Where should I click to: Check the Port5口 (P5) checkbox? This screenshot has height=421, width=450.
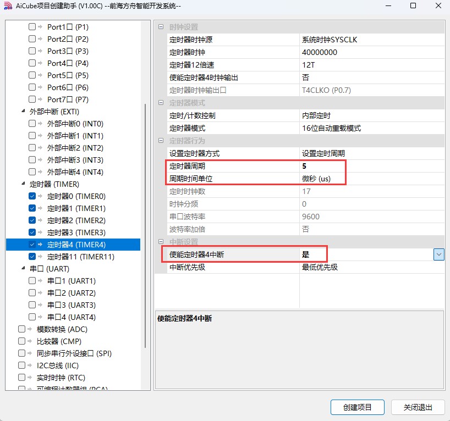point(32,75)
